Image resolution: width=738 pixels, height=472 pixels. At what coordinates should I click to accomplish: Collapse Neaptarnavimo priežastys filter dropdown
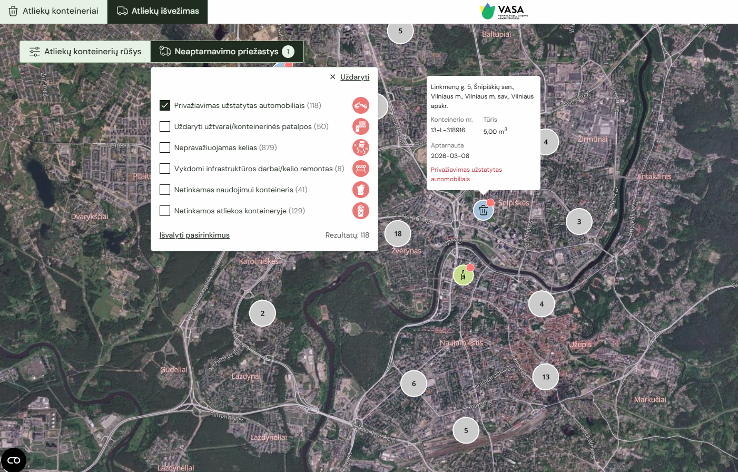[x=227, y=52]
